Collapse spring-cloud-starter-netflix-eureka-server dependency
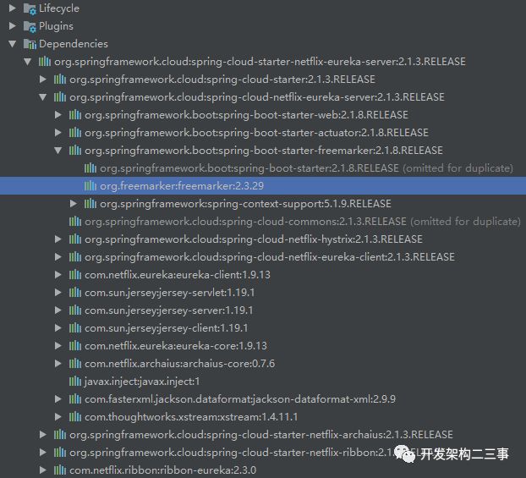This screenshot has height=478, width=526. coord(28,62)
